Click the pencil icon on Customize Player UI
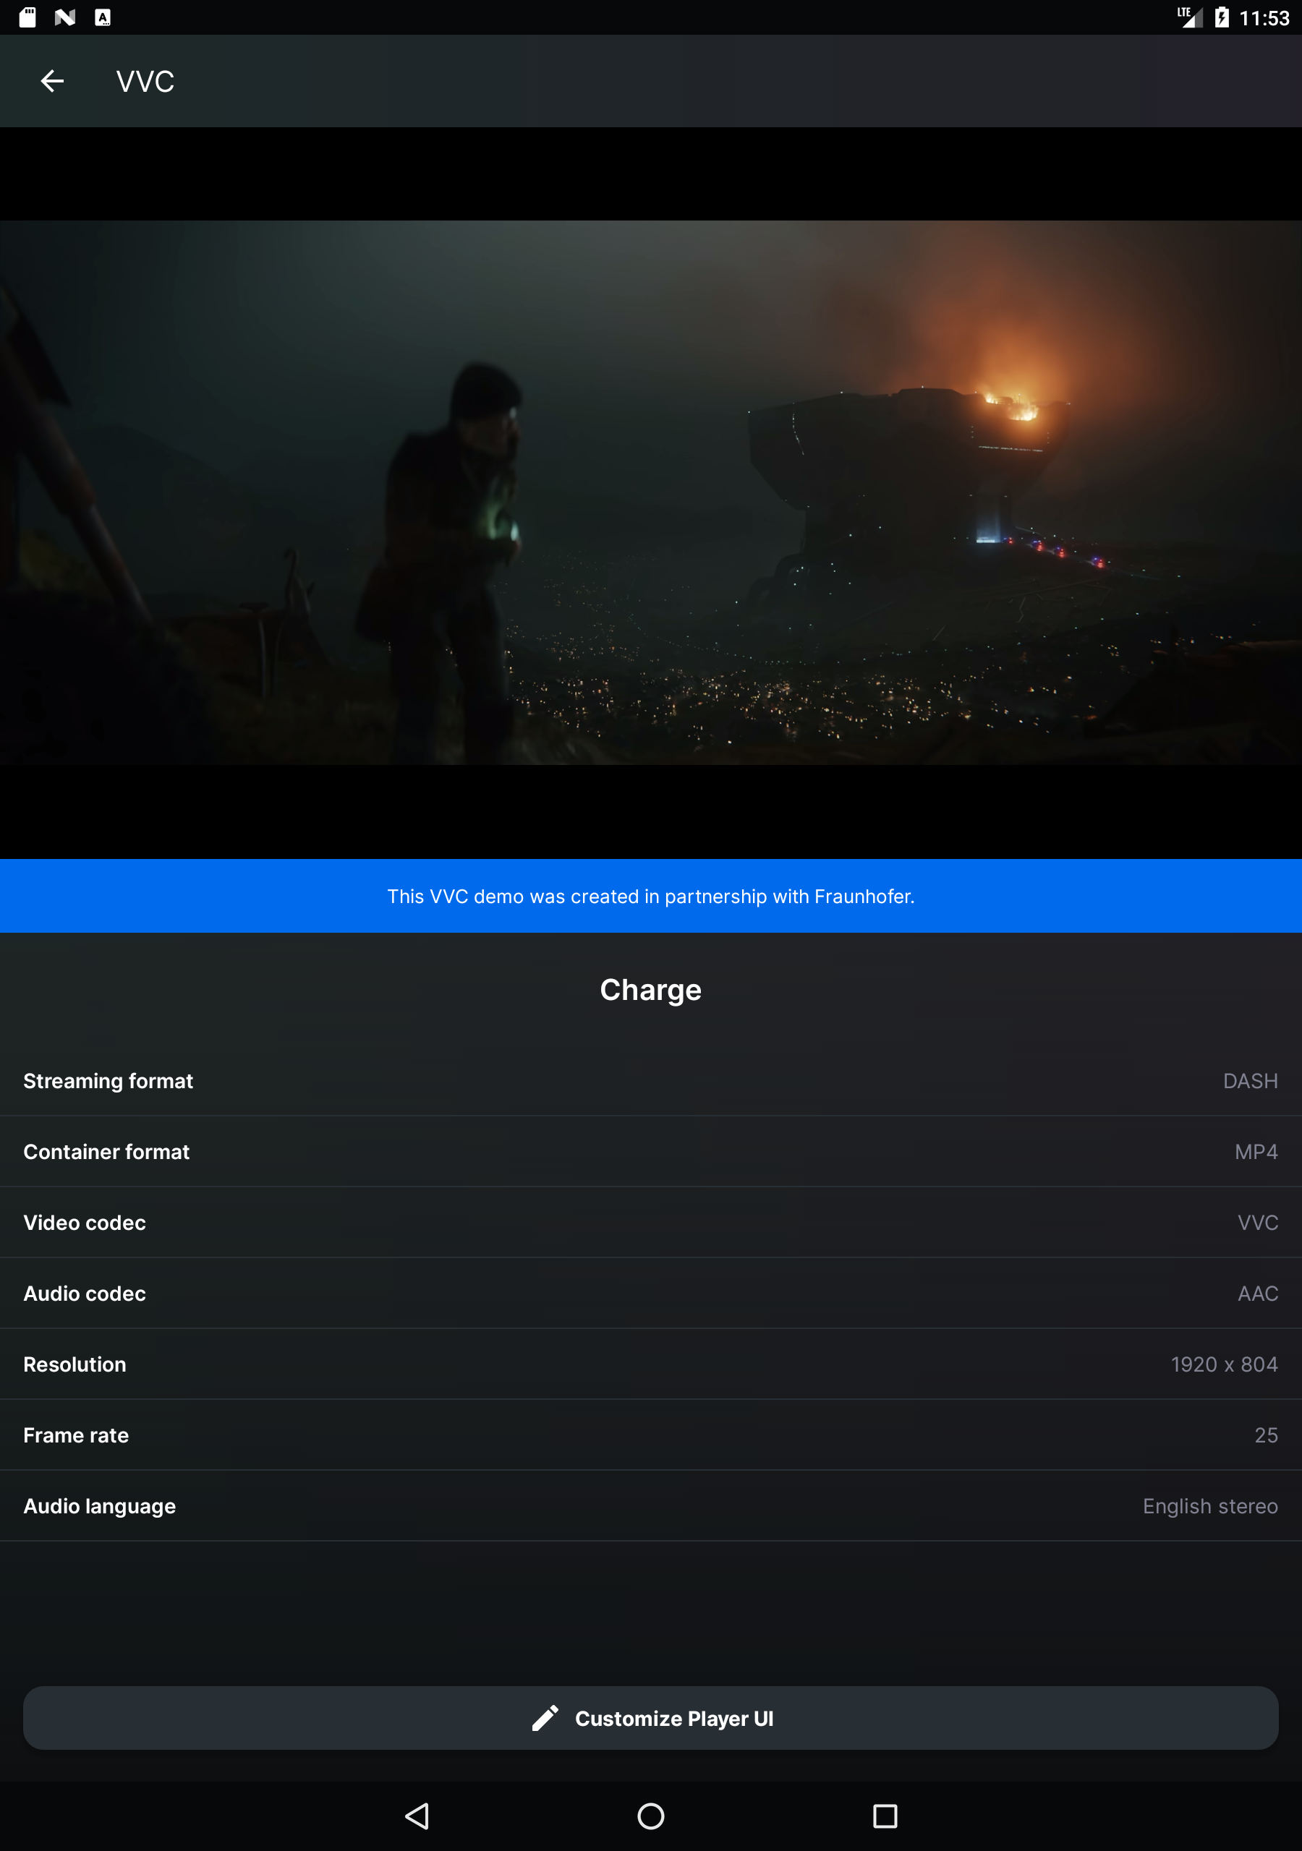Screen dimensions: 1302x1851 (x=545, y=1718)
